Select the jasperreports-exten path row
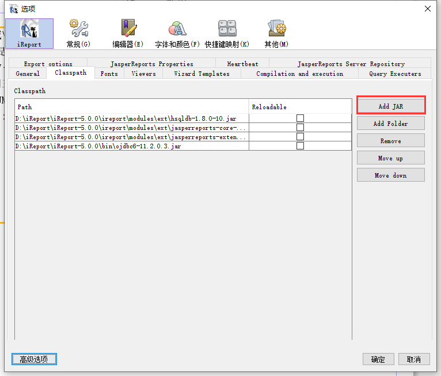Screen dimensions: 441x376 [x=132, y=137]
